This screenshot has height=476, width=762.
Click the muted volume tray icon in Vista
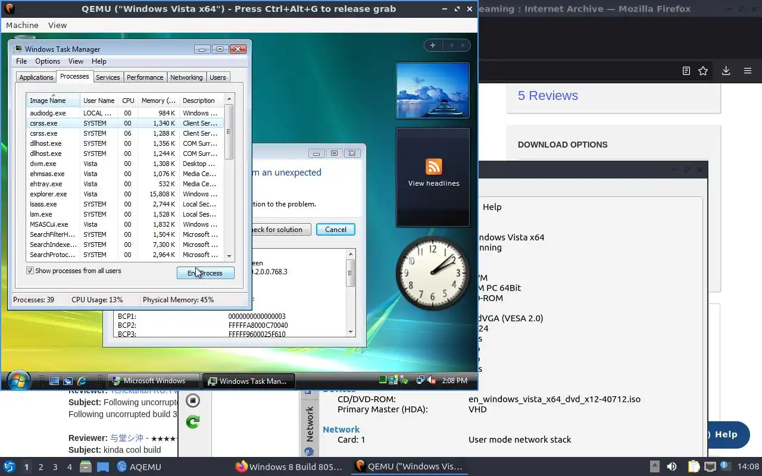pos(432,380)
